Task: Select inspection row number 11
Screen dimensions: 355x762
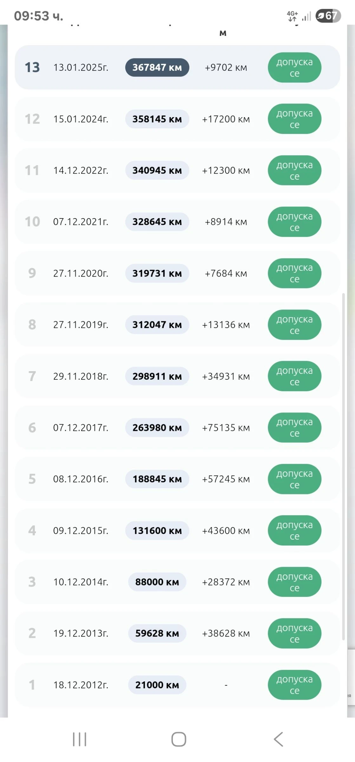Action: (x=177, y=170)
